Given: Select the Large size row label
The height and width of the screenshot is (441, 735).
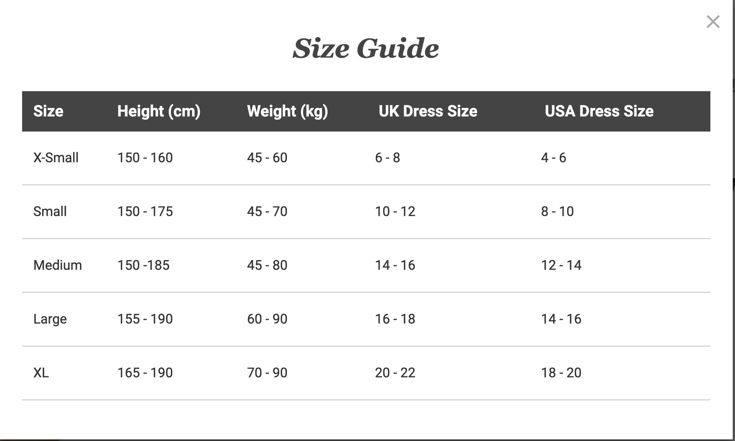Looking at the screenshot, I should 50,319.
